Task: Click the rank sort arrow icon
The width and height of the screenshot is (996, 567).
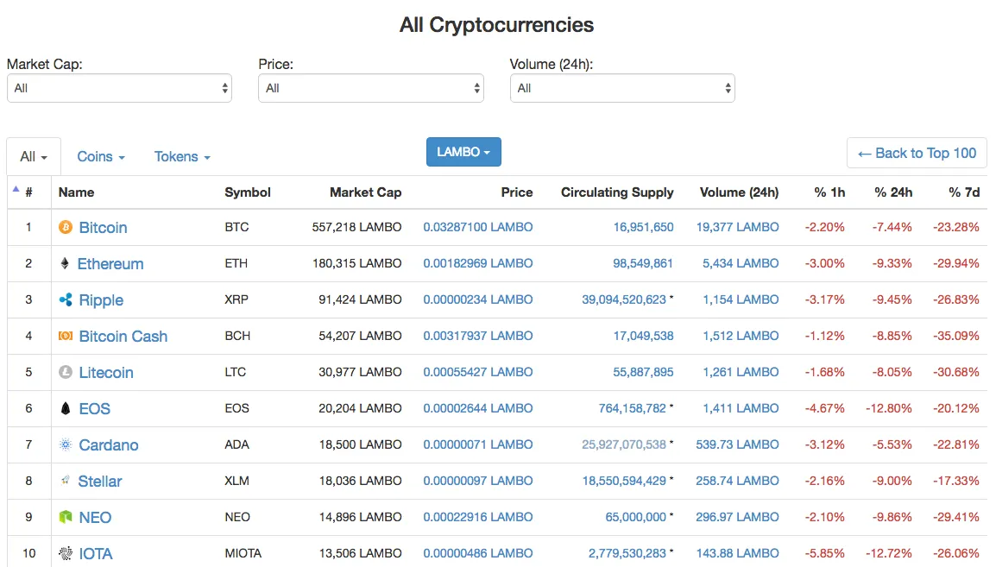Action: click(x=16, y=189)
